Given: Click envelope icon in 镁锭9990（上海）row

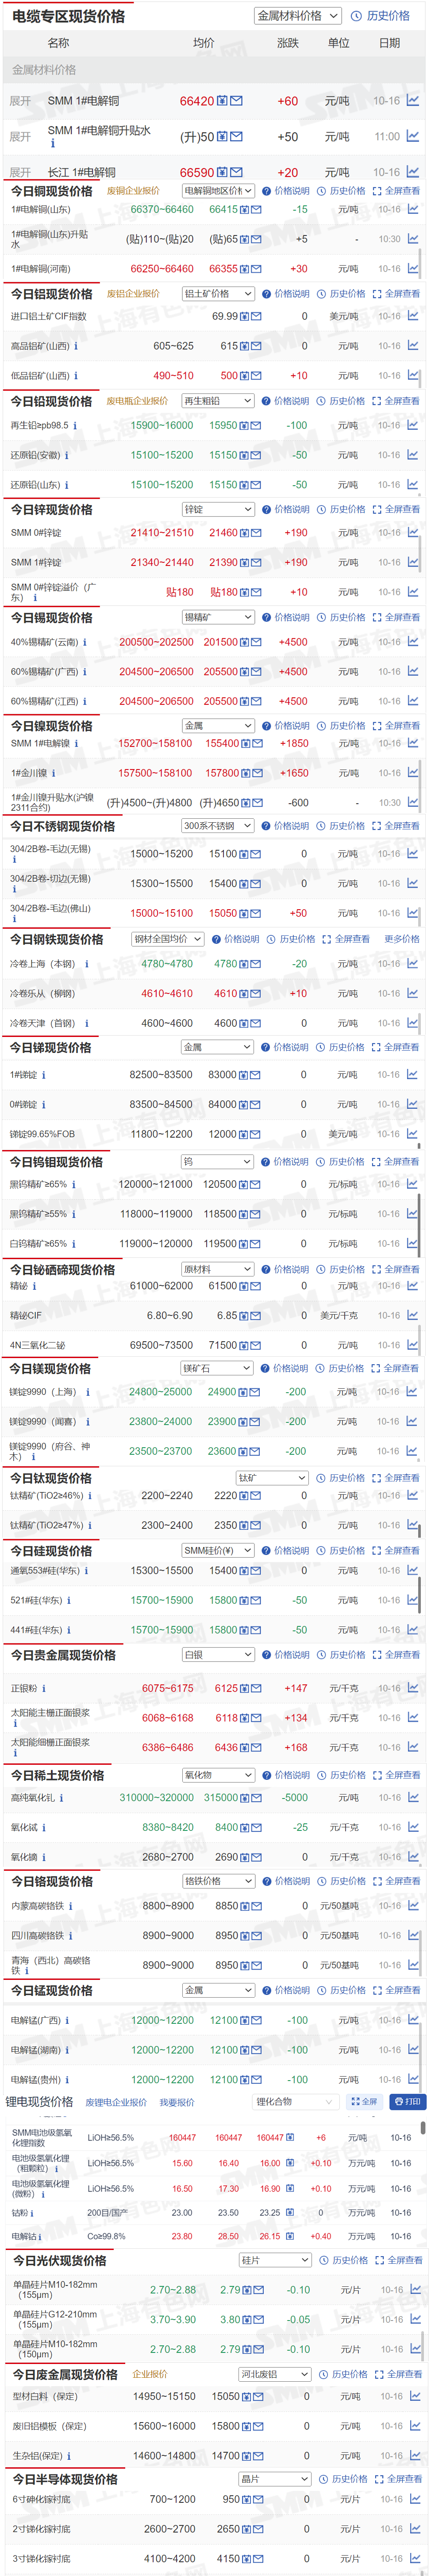Looking at the screenshot, I should (256, 1392).
